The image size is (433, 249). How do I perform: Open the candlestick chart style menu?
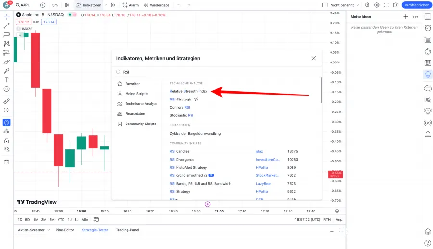click(x=67, y=5)
